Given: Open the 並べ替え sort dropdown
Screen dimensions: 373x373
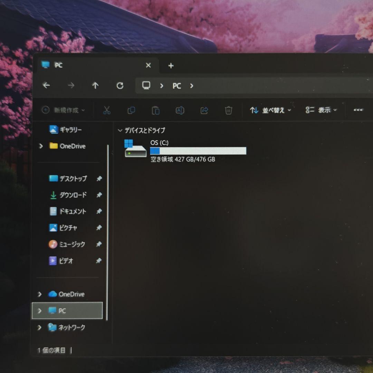Looking at the screenshot, I should click(270, 110).
